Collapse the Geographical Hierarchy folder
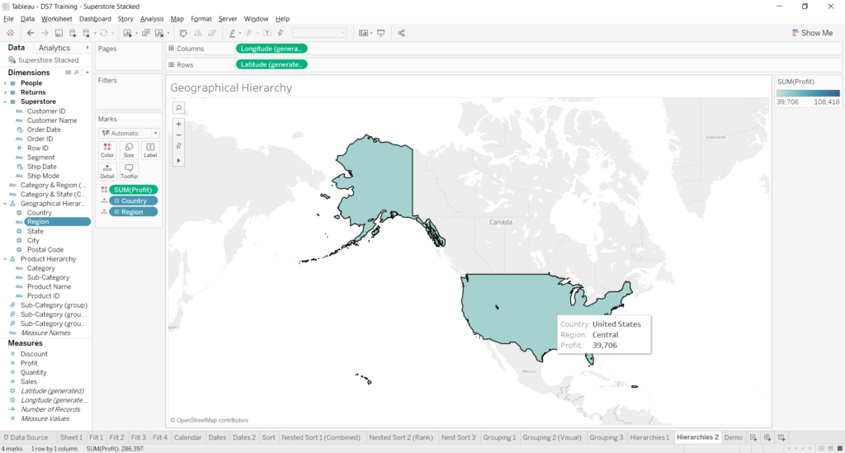Viewport: 845px width, 453px height. (x=6, y=204)
